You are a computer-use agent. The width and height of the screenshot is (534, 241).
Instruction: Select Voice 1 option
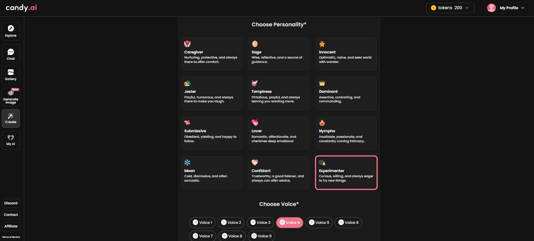point(202,222)
